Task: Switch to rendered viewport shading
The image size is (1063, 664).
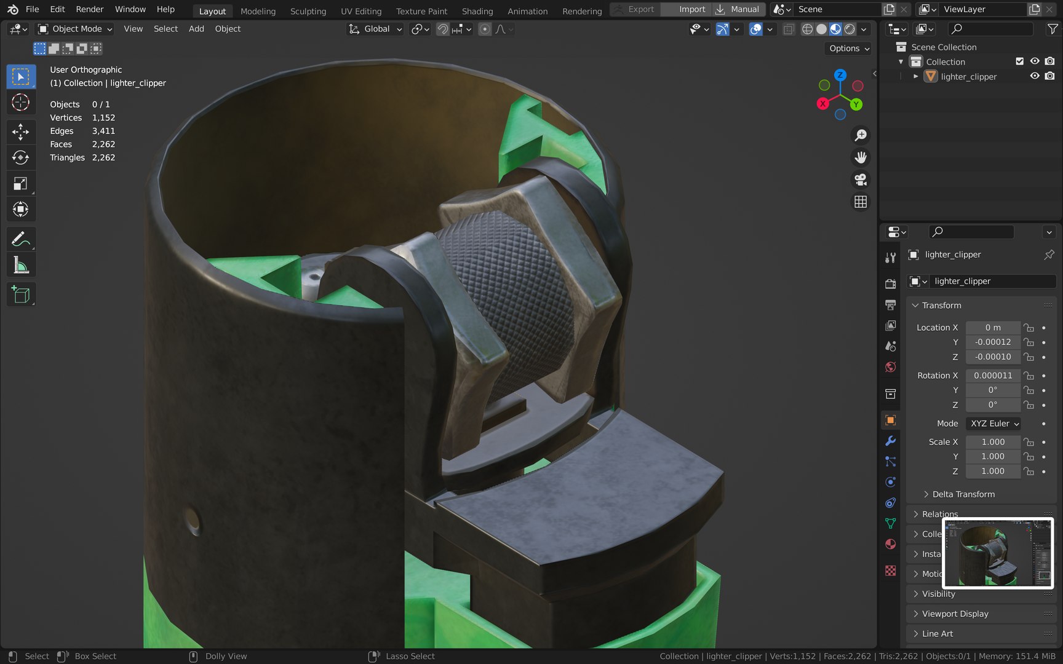Action: pyautogui.click(x=850, y=29)
